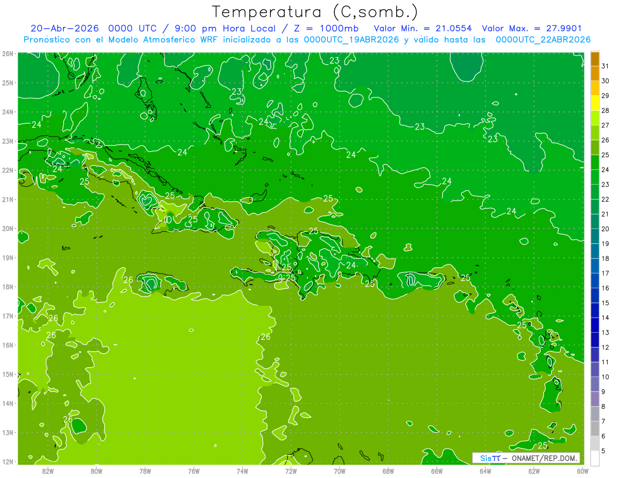Click the Sisπ ONAMET/REP.DOM. logo box

526,458
